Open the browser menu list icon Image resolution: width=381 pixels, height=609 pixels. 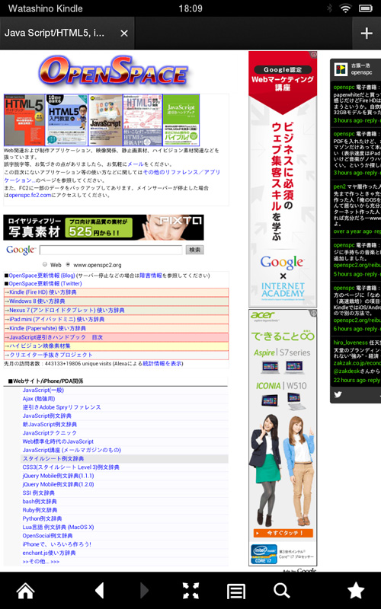click(236, 591)
